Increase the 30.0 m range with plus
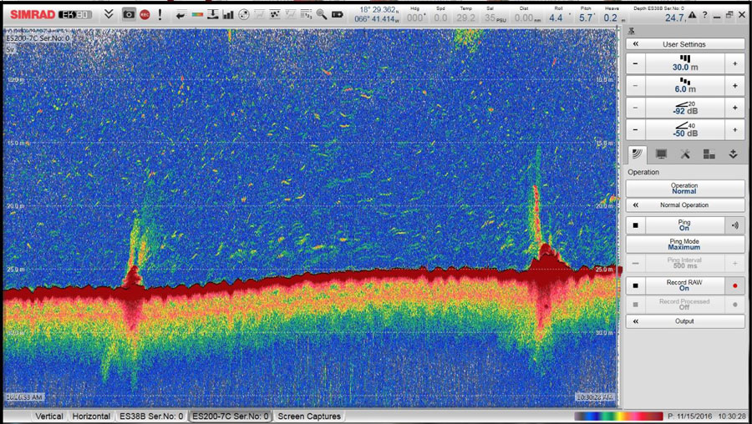 click(735, 64)
